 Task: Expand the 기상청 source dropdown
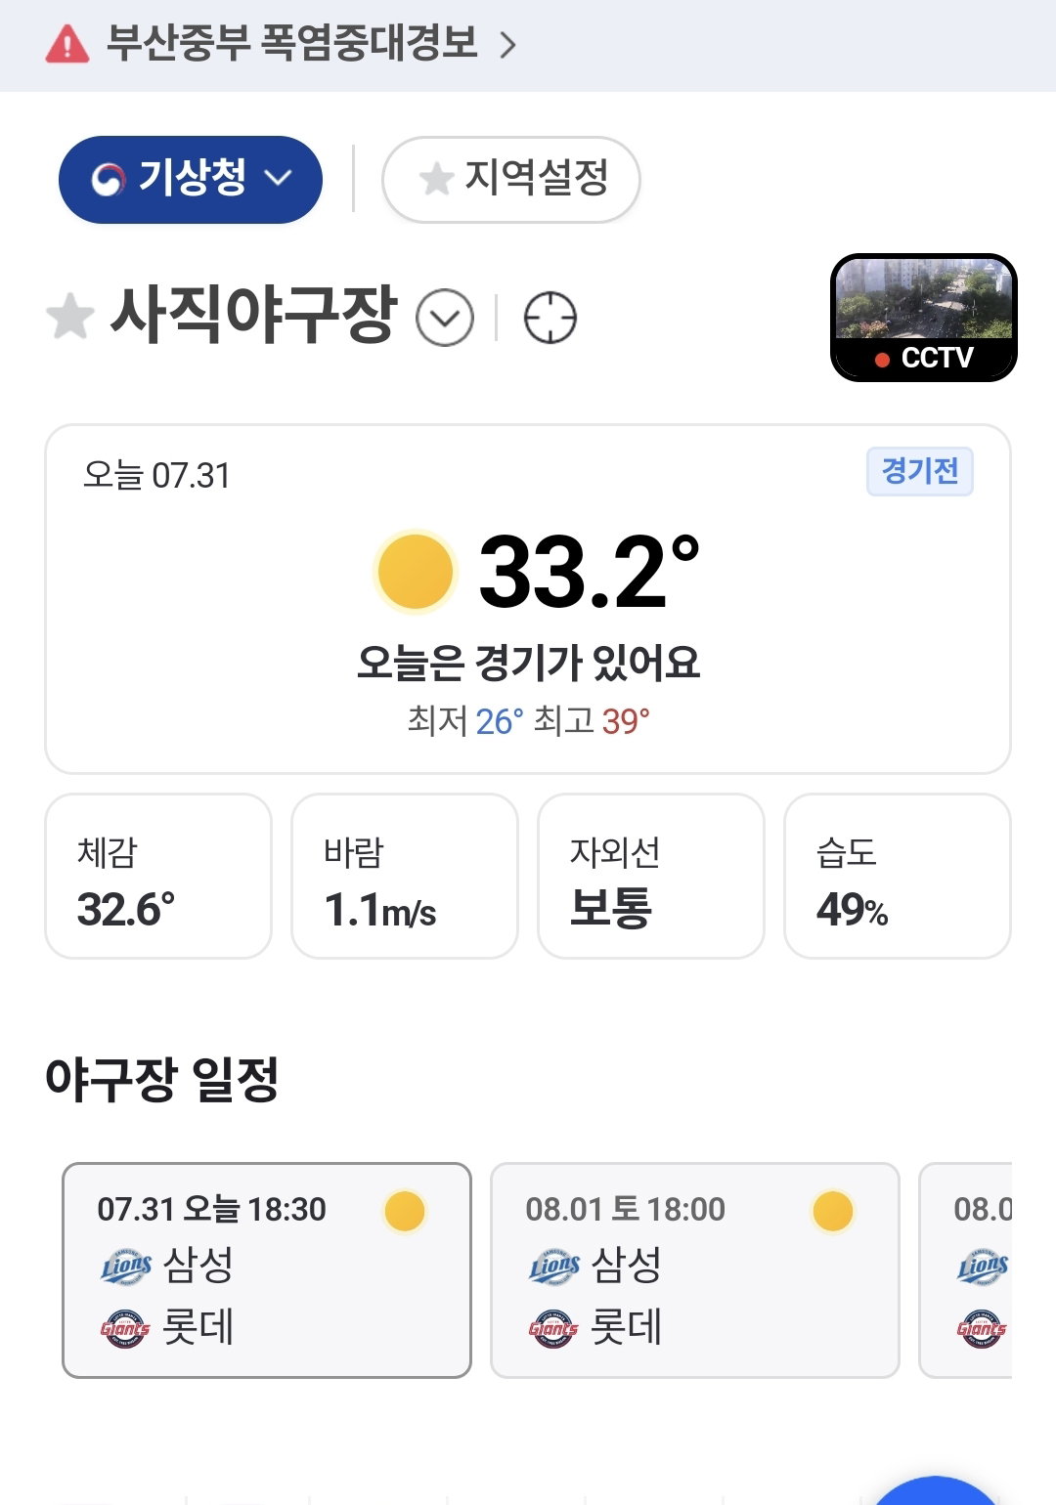pos(191,180)
